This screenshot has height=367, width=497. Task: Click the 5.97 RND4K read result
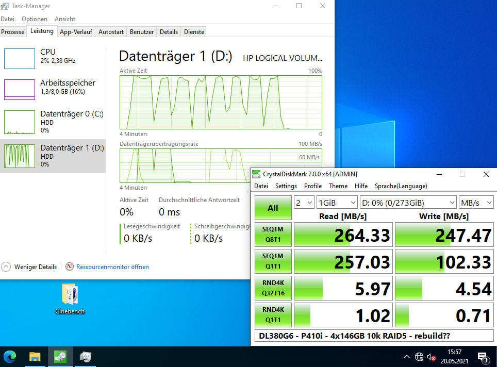click(x=343, y=289)
